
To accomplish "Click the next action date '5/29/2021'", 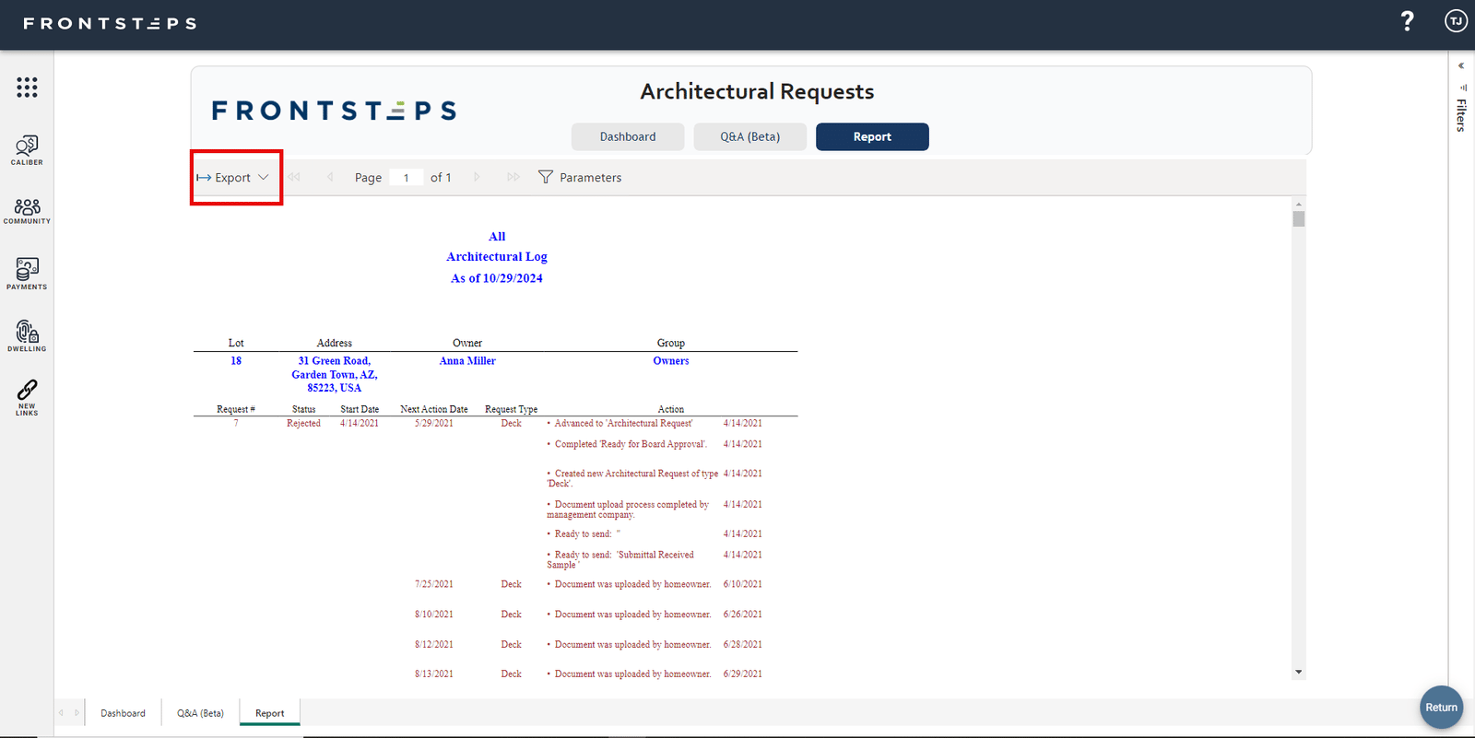I will tap(434, 424).
